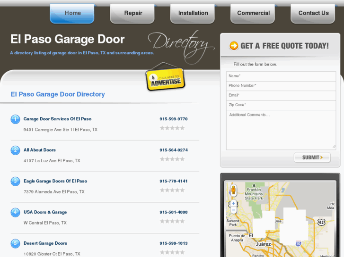Focus the Name input field
This screenshot has width=344, height=257.
click(281, 76)
